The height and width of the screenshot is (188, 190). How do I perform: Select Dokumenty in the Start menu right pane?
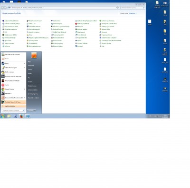(x=31, y=66)
